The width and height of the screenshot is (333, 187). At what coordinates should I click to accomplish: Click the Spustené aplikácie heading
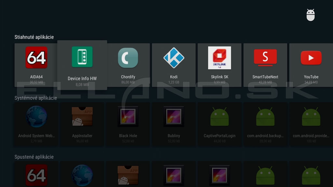pyautogui.click(x=34, y=157)
